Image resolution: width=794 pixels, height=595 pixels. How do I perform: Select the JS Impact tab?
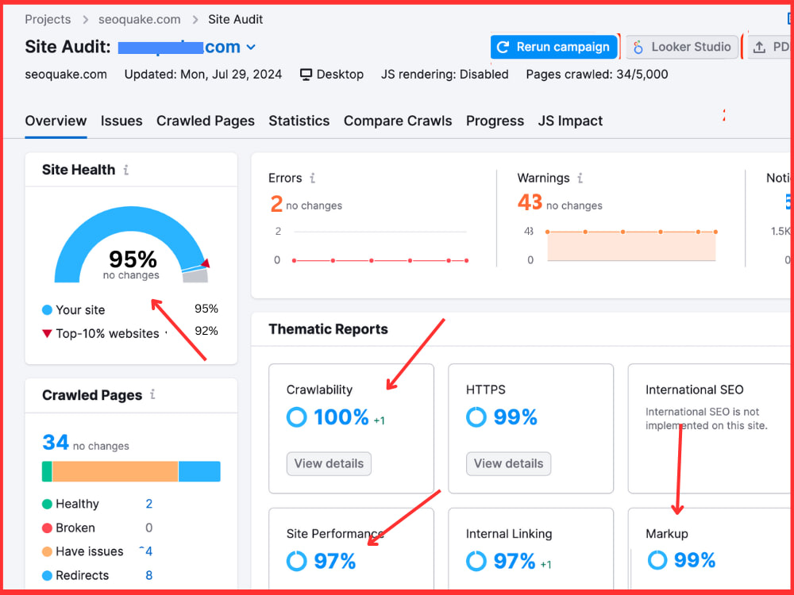click(570, 121)
